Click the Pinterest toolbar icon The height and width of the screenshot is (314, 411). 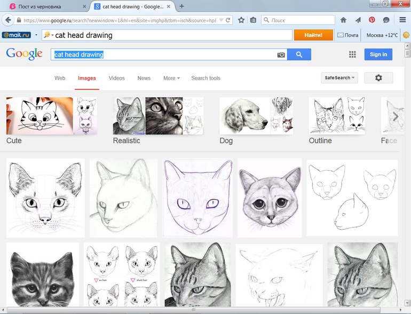(372, 20)
